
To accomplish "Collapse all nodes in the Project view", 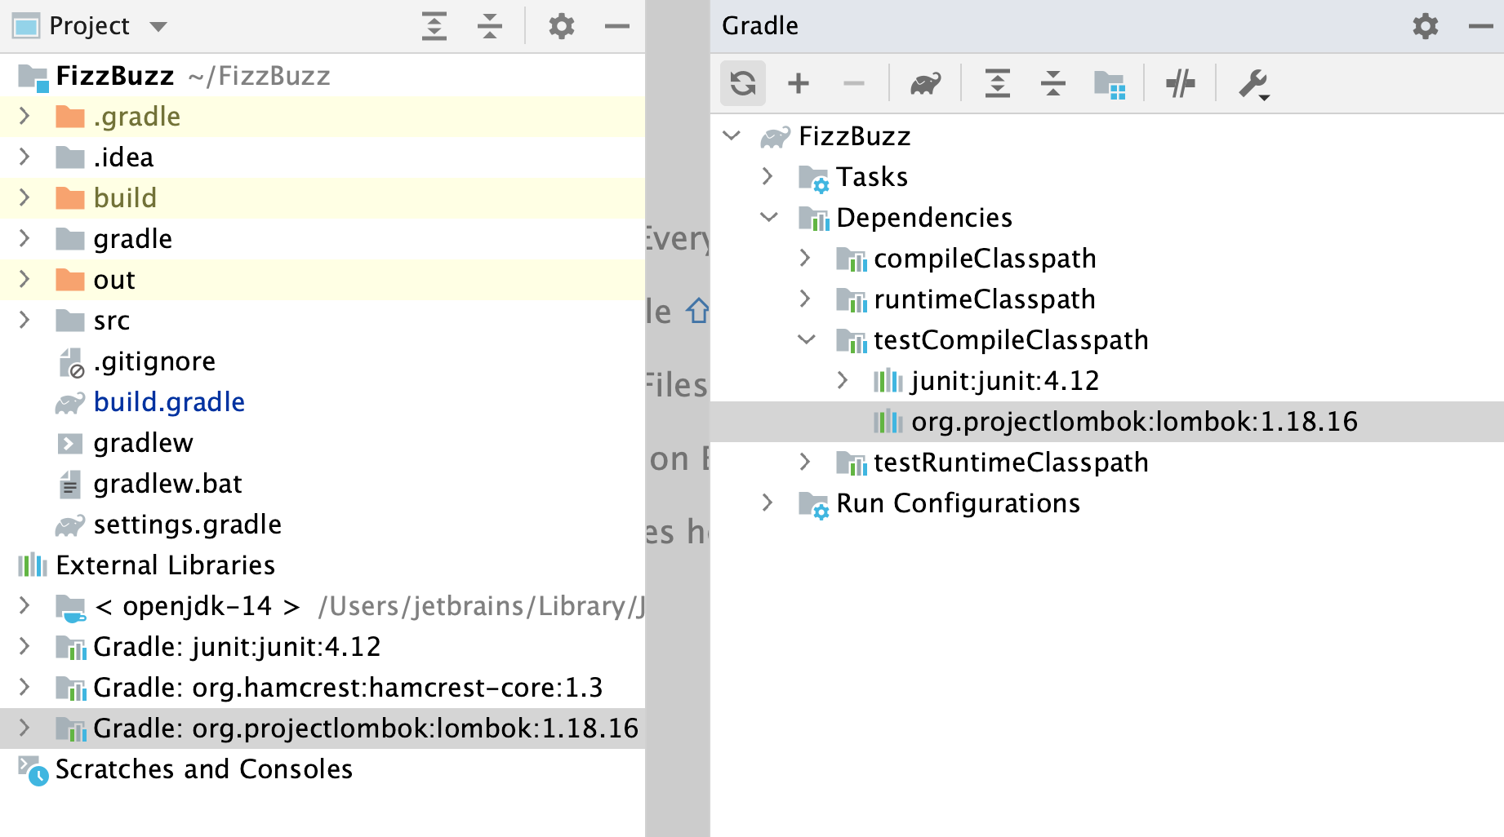I will [x=489, y=26].
